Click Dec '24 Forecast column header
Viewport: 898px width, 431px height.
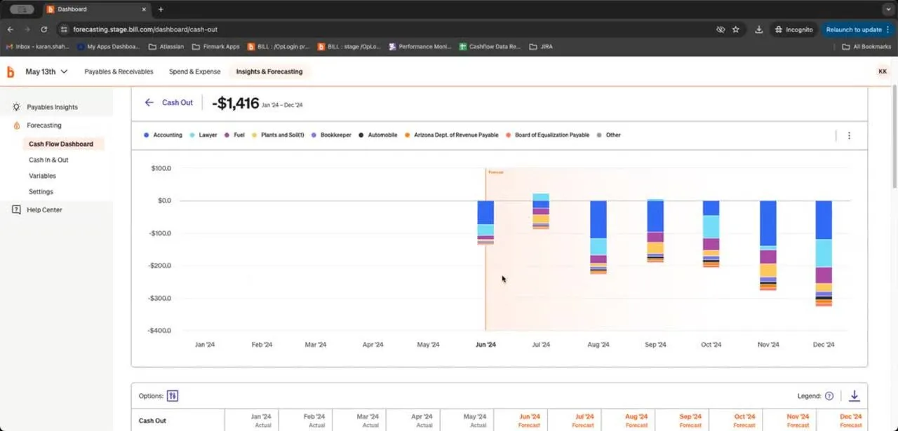[850, 420]
